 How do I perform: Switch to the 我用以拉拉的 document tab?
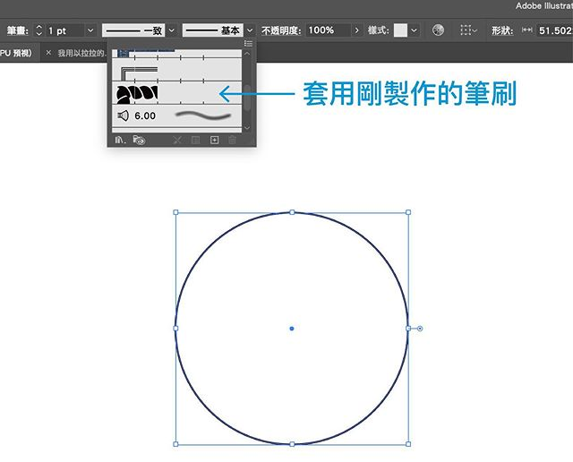click(81, 54)
